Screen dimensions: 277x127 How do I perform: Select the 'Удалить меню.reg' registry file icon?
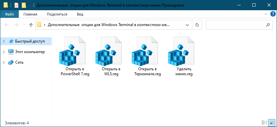(181, 51)
